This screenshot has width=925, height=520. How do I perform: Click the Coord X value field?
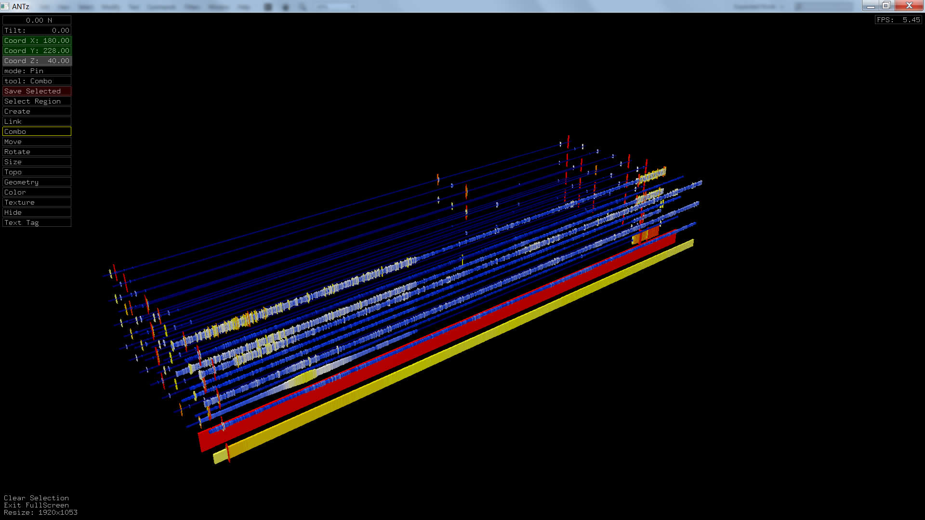pos(37,40)
